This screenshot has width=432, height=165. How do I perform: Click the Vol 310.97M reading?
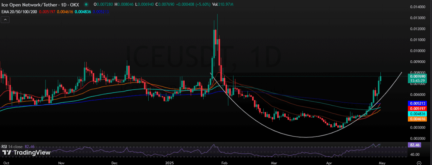tap(223, 4)
